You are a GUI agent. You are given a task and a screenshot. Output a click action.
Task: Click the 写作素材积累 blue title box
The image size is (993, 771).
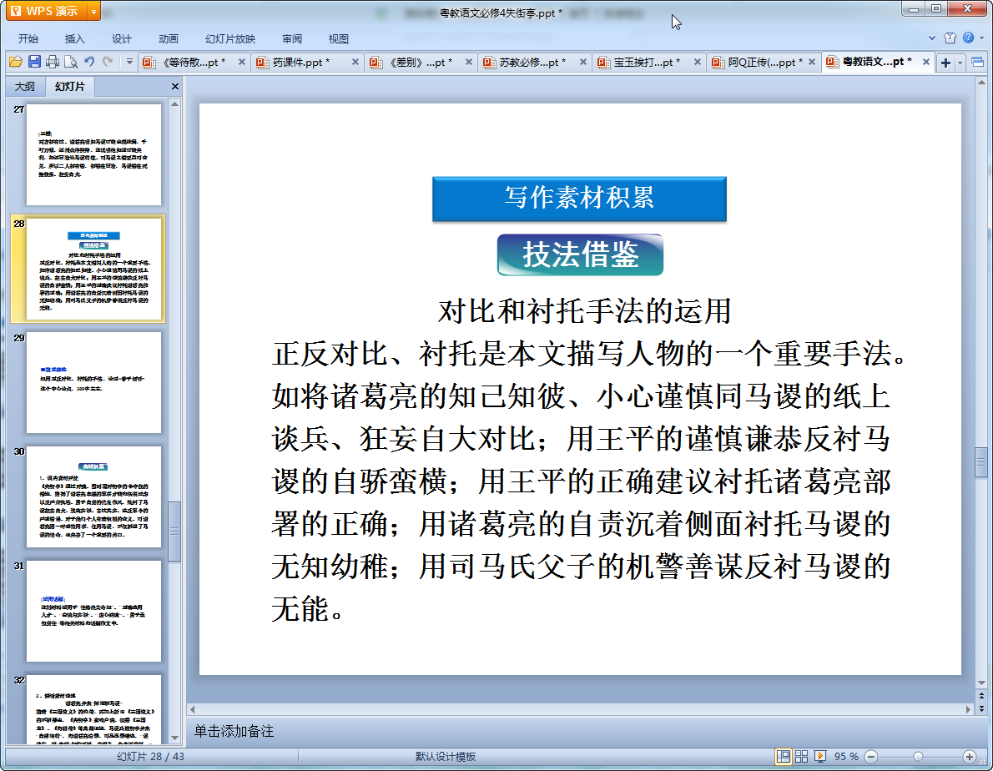point(579,198)
